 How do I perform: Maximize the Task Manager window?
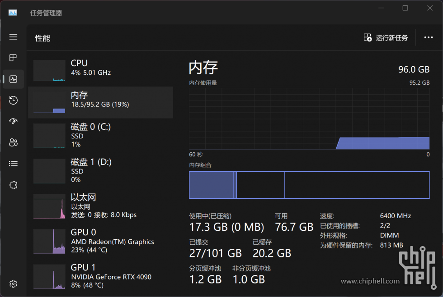click(405, 8)
